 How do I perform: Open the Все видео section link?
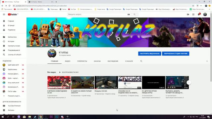tap(52, 72)
